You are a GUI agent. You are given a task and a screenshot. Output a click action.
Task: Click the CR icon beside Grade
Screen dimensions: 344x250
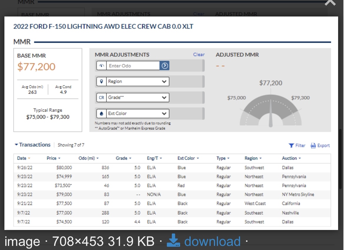pos(101,98)
